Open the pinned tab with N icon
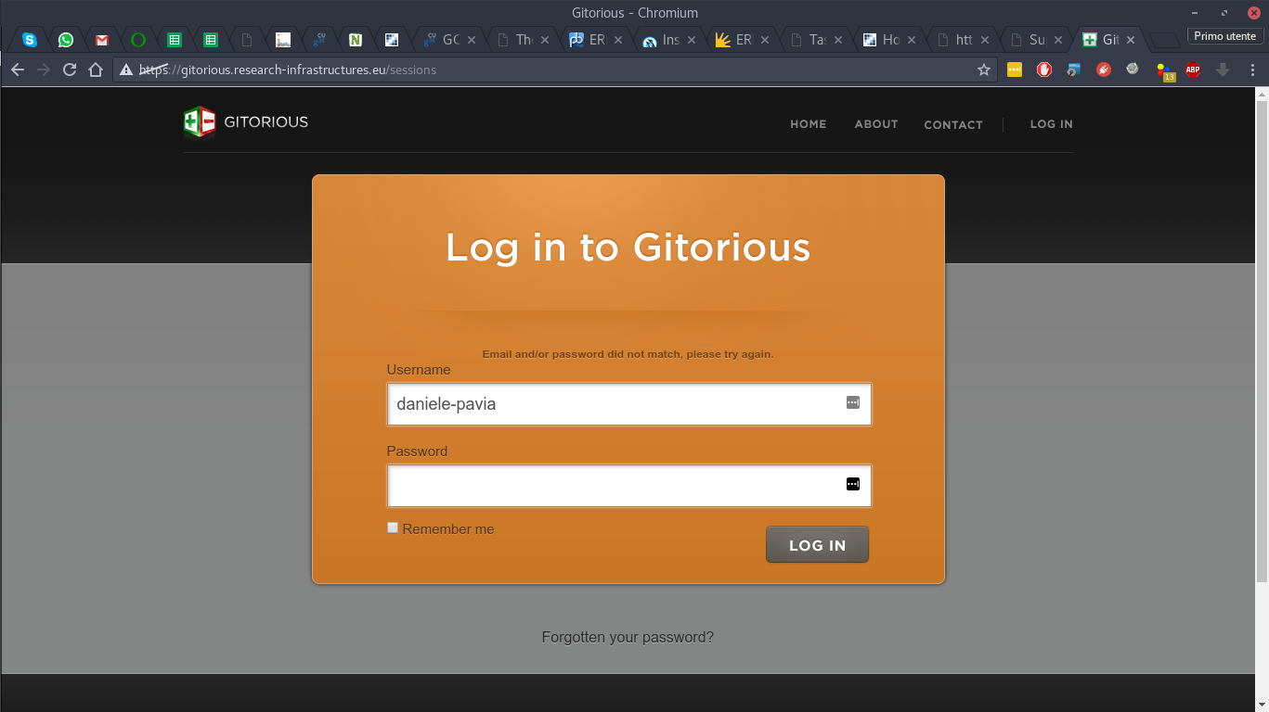This screenshot has height=712, width=1269. tap(356, 40)
